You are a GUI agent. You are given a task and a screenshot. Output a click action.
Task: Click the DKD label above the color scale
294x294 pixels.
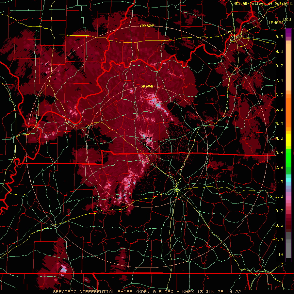coord(287,20)
